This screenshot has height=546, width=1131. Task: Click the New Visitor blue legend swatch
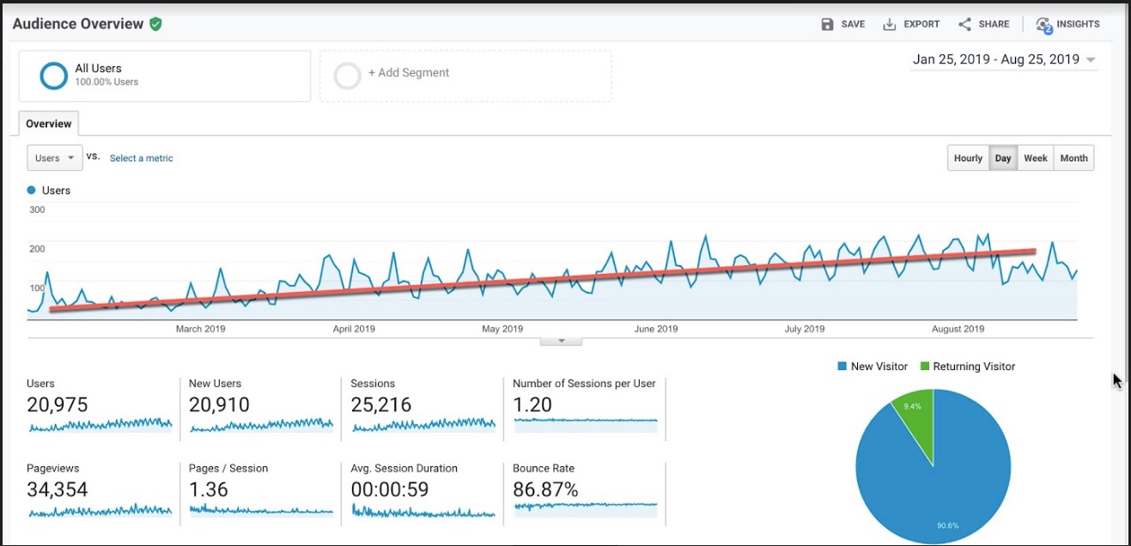(x=842, y=367)
